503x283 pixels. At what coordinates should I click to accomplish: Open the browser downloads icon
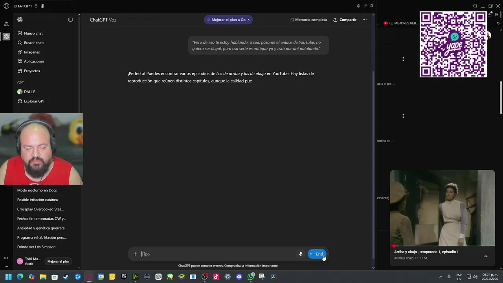click(490, 14)
